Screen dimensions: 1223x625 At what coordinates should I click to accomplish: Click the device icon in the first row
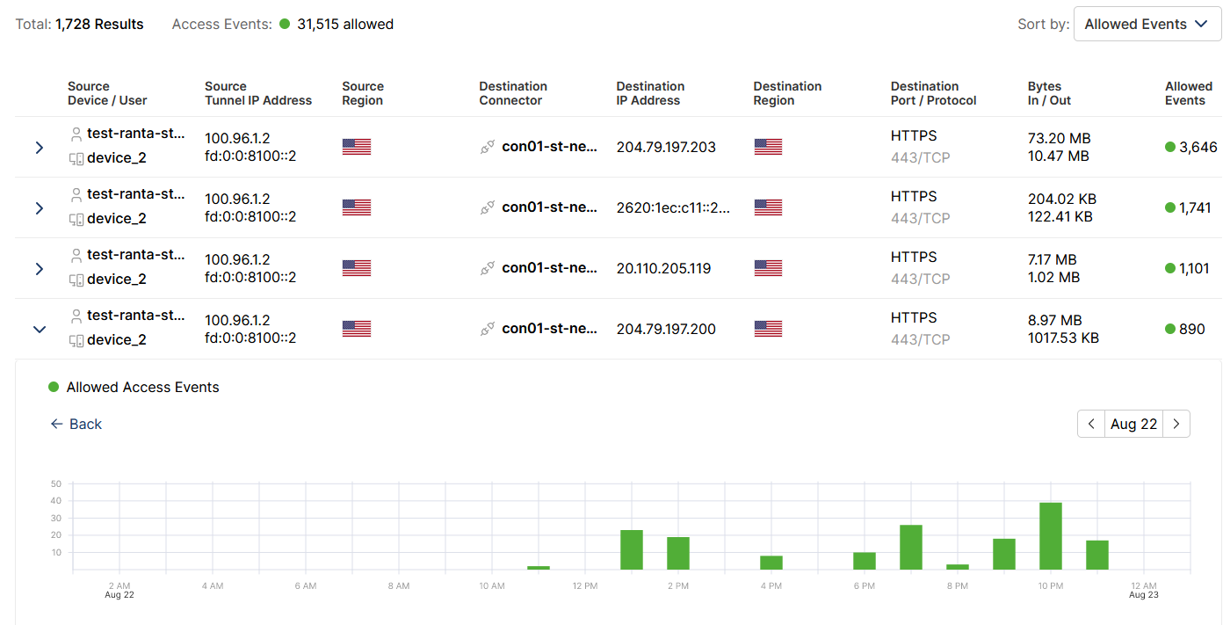click(76, 159)
